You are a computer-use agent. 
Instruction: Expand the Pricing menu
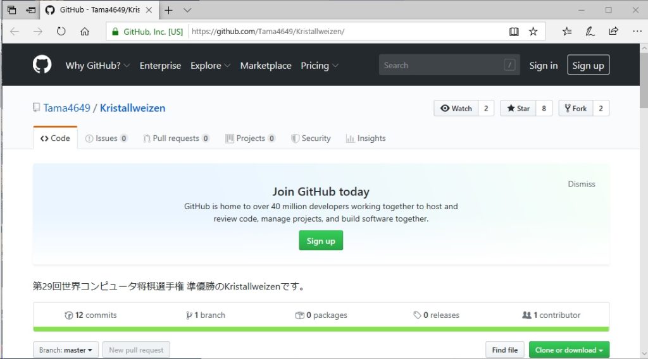pyautogui.click(x=320, y=66)
